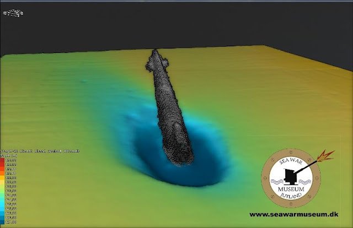Click the cannon silhouette inside the logo
The image size is (353, 228).
click(289, 176)
